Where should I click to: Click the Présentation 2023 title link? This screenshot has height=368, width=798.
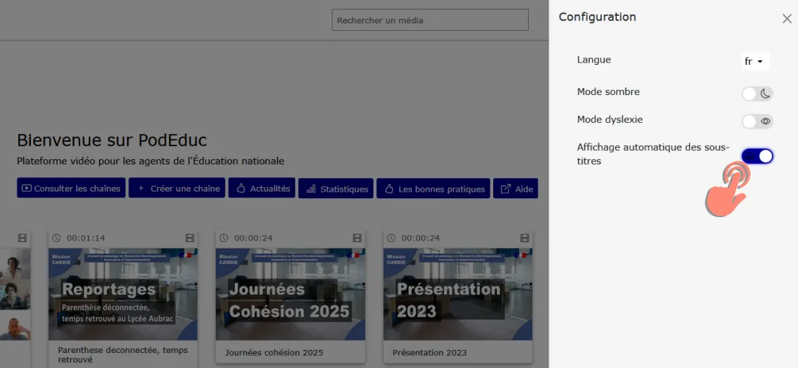(x=429, y=353)
